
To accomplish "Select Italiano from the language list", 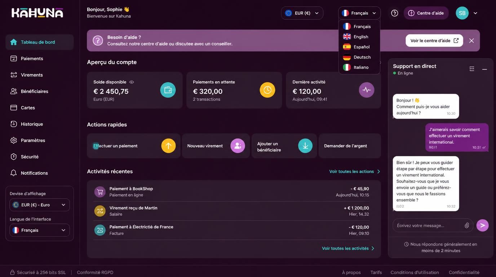I will coord(359,67).
